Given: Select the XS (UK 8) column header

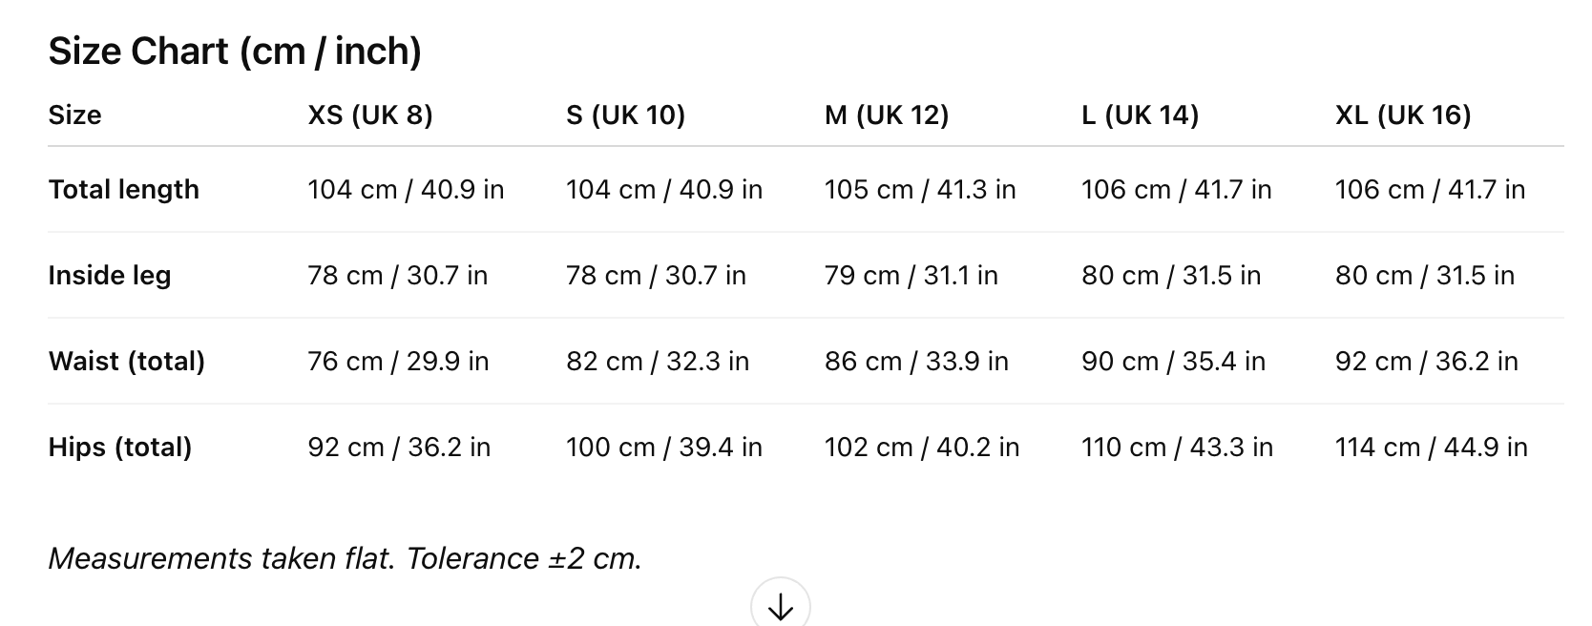Looking at the screenshot, I should pyautogui.click(x=369, y=115).
